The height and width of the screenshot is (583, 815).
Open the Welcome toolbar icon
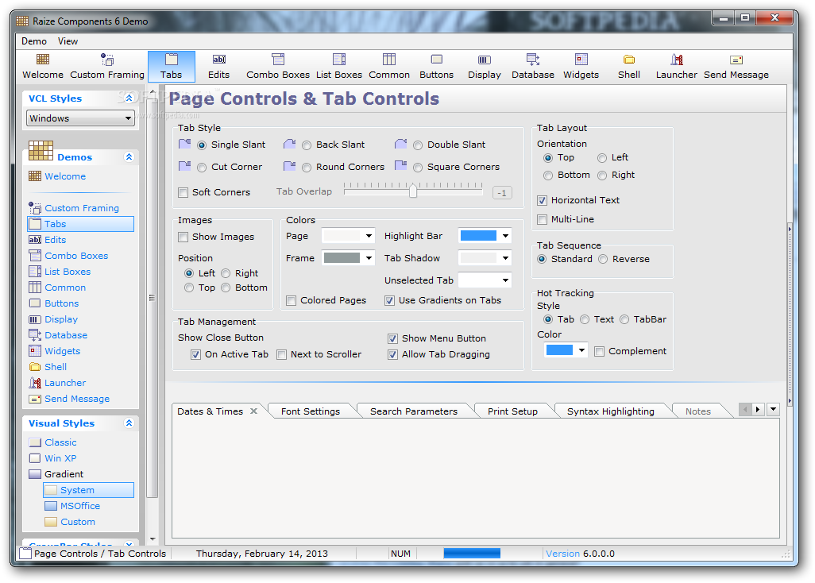(43, 60)
